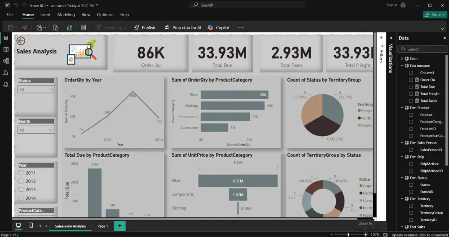Tick the Column1 field checkbox
Image resolution: width=449 pixels, height=237 pixels.
click(x=411, y=73)
